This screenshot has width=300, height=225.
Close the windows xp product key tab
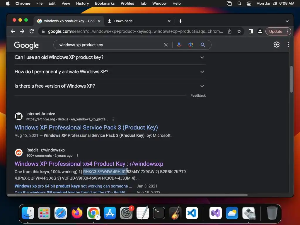pos(99,21)
